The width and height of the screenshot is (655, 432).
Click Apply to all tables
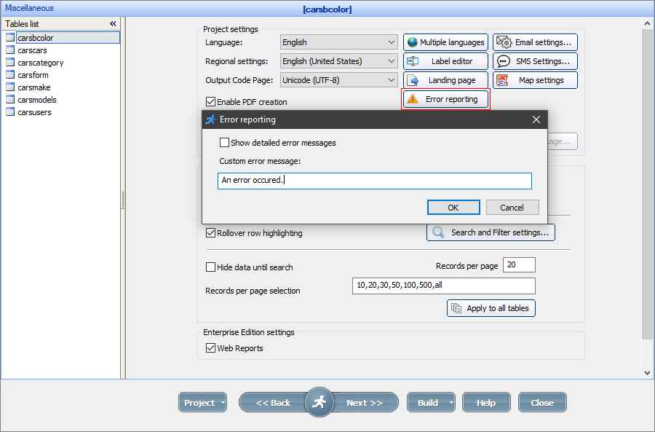[x=491, y=308]
